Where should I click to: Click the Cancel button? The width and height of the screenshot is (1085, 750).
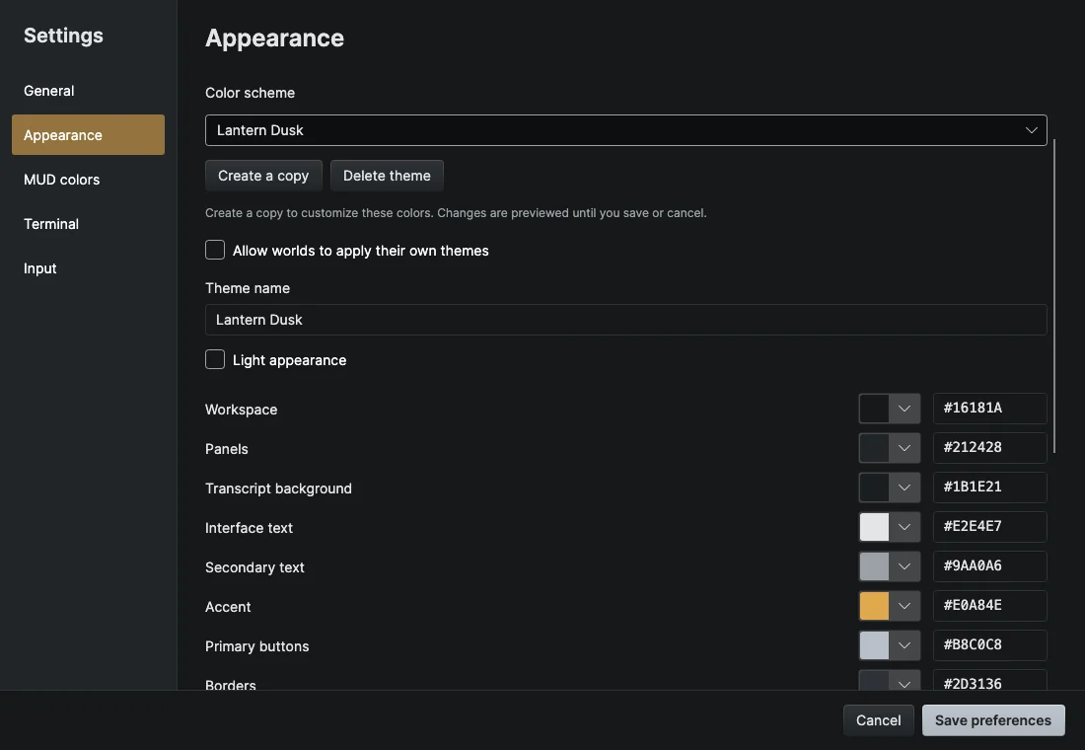click(x=878, y=720)
